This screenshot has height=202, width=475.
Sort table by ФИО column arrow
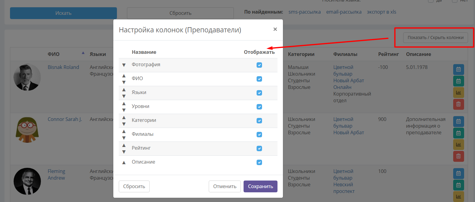(83, 53)
